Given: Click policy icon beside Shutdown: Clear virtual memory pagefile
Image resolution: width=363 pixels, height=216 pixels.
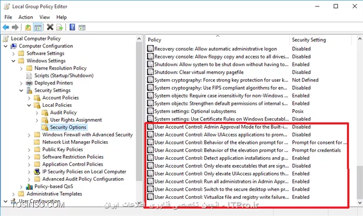Looking at the screenshot, I should (x=150, y=72).
